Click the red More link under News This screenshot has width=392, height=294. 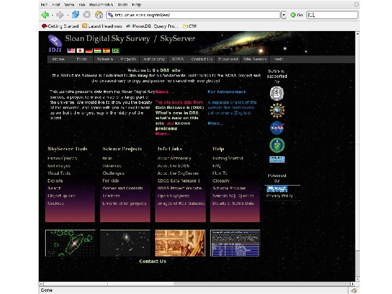pyautogui.click(x=163, y=134)
